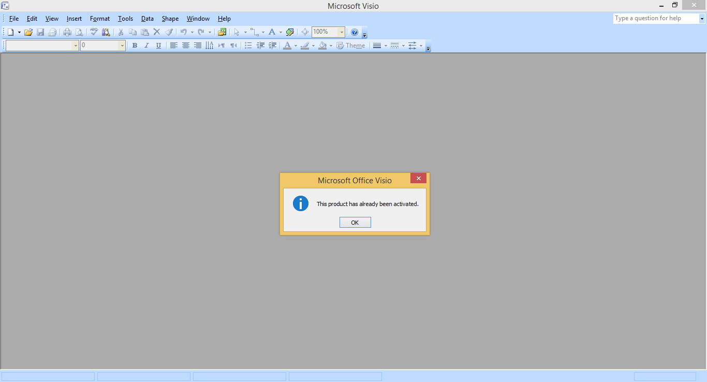The width and height of the screenshot is (707, 382).
Task: Open the Connector tool dropdown arrow
Action: pyautogui.click(x=263, y=32)
